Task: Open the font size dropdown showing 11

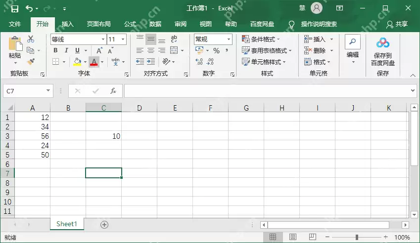Action: pyautogui.click(x=123, y=40)
